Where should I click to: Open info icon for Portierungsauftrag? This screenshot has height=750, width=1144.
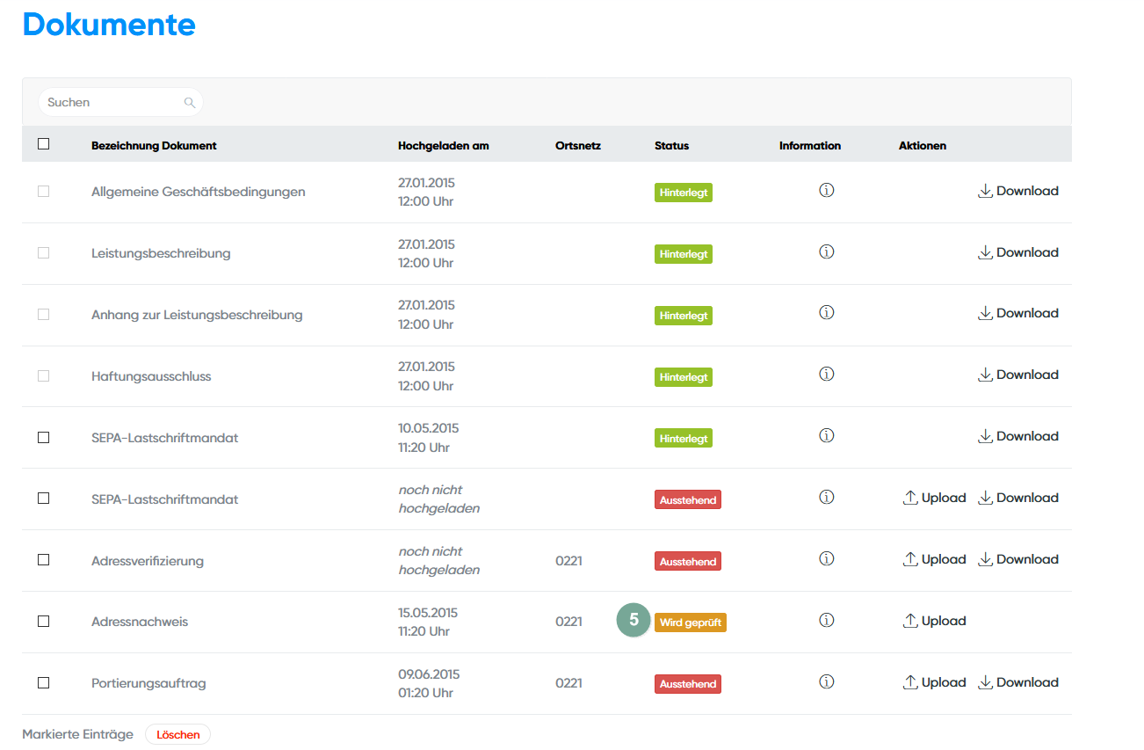(x=826, y=682)
